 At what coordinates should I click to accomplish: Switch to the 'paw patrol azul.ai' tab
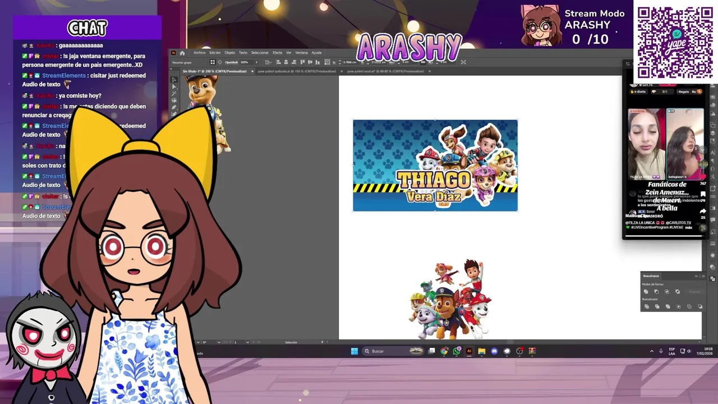(385, 71)
